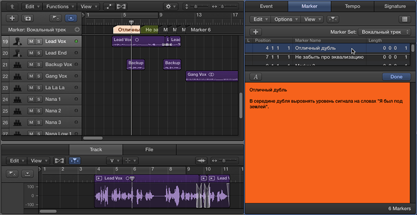Screen dimensions: 417x215
Task: Click the Lead Vox region play icon in editor
Action: (x=99, y=178)
